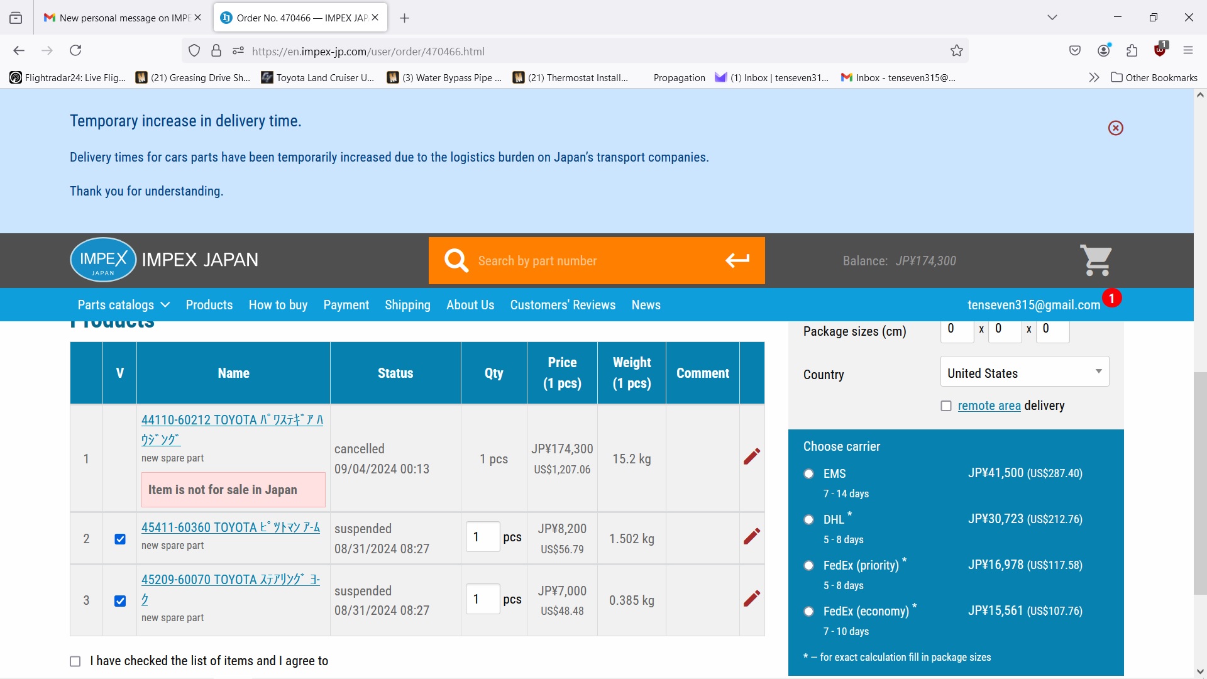Edit the 45411-60360 item with the pencil icon
The image size is (1207, 679).
[x=752, y=536]
